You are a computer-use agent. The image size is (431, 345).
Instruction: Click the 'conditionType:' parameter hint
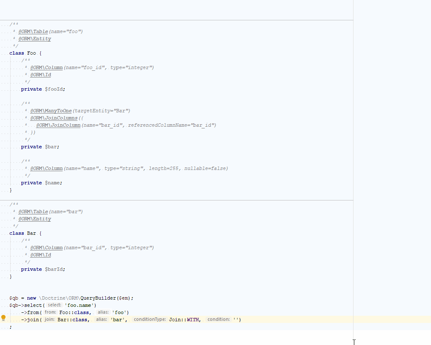pos(150,320)
